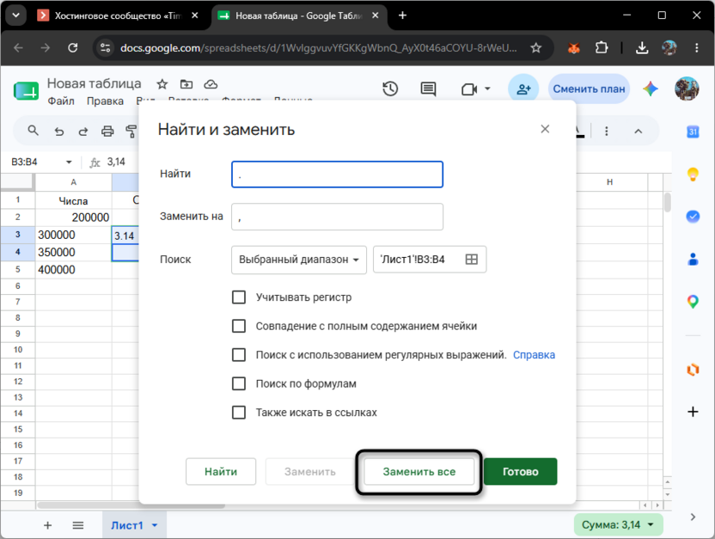Open browser extensions puzzle icon
Image resolution: width=715 pixels, height=539 pixels.
[x=602, y=47]
